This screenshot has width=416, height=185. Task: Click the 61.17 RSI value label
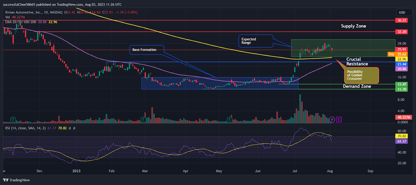pyautogui.click(x=402, y=142)
